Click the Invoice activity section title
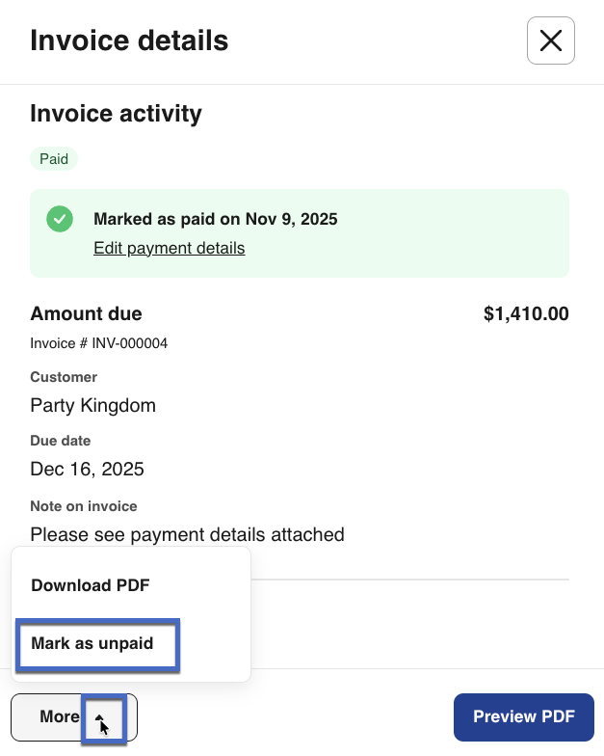Viewport: 604px width, 756px height. click(x=116, y=114)
